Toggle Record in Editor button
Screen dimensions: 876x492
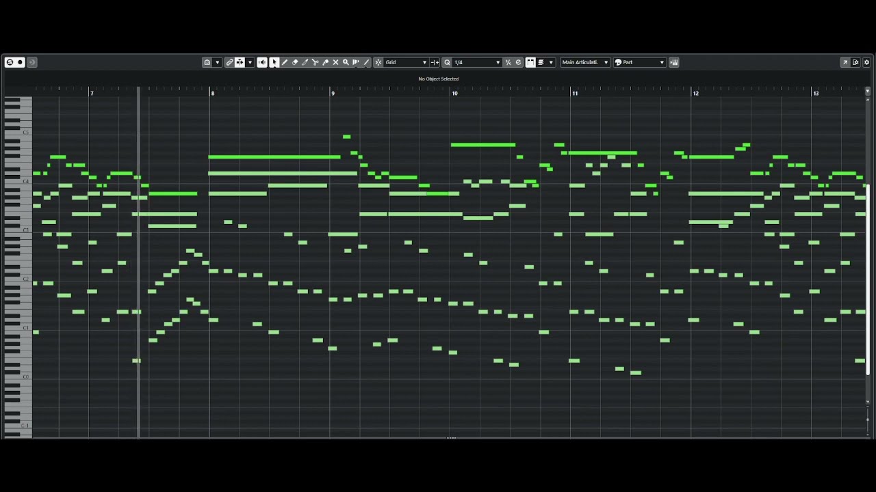tap(21, 62)
